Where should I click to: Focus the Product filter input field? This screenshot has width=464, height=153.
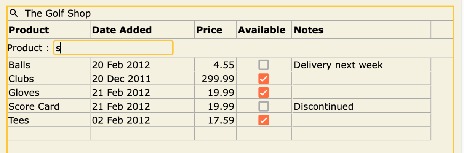click(x=113, y=48)
